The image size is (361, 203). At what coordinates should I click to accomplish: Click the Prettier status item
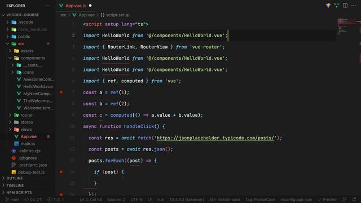[x=327, y=200]
